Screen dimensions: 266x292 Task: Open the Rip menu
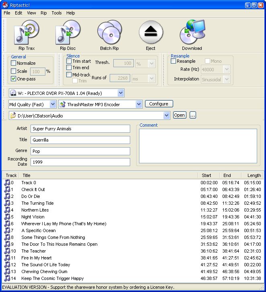(x=44, y=13)
